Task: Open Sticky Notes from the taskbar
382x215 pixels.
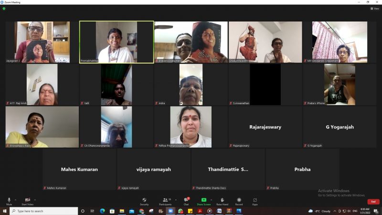Action: pyautogui.click(x=190, y=211)
